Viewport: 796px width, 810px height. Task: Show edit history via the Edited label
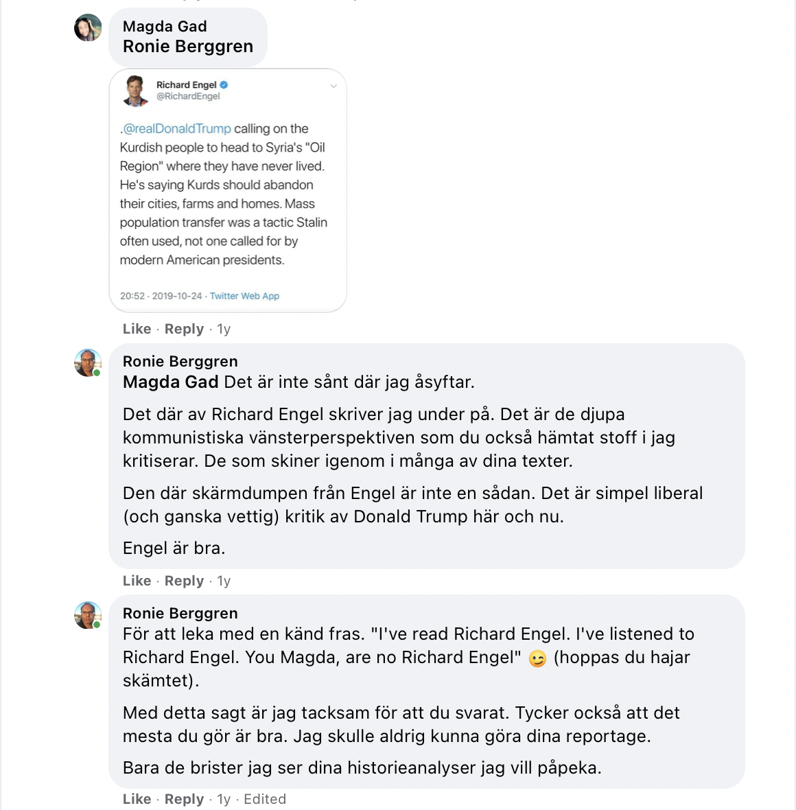tap(265, 798)
